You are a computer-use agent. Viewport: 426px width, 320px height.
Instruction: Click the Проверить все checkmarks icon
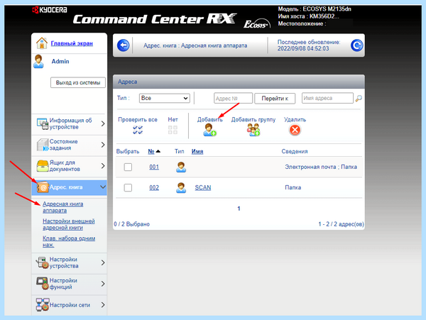pyautogui.click(x=138, y=130)
